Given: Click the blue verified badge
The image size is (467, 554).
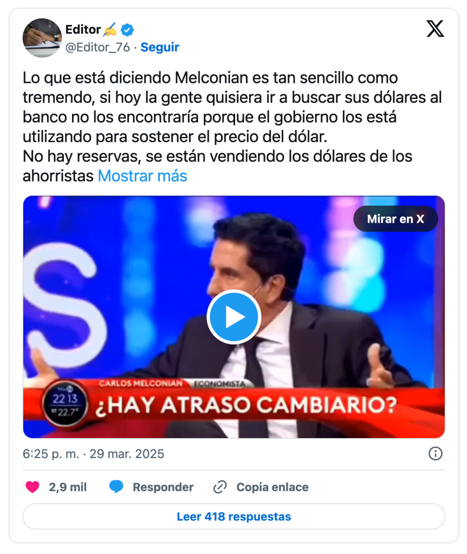Looking at the screenshot, I should click(x=127, y=30).
